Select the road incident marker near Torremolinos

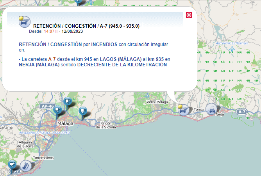pos(25,165)
